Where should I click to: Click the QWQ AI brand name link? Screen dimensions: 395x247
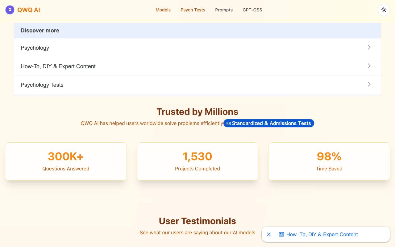click(29, 10)
